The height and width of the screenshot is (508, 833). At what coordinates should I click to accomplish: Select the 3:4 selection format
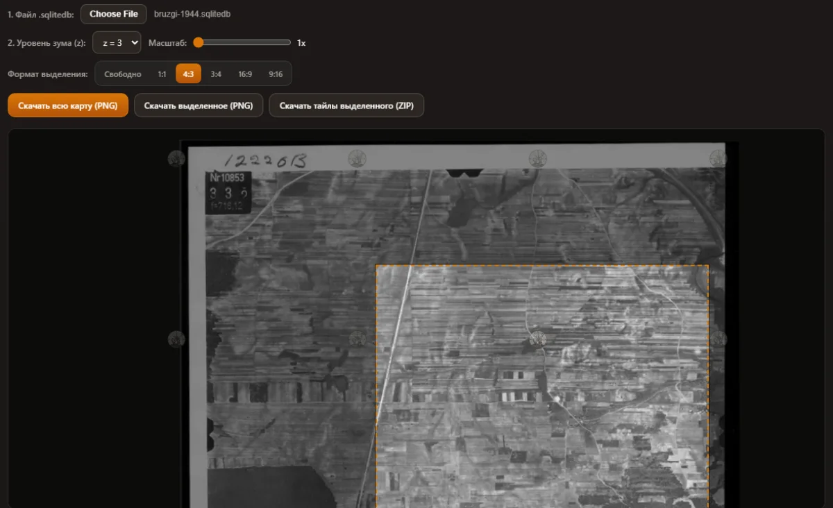[x=216, y=74]
